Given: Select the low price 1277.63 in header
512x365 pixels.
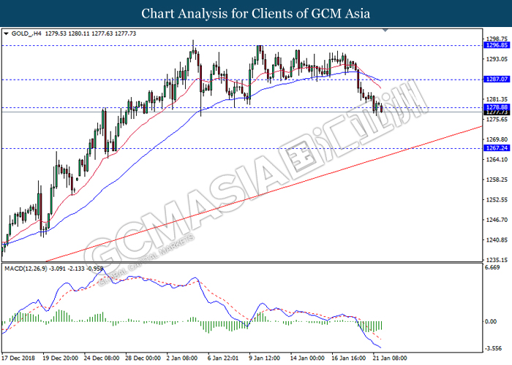Looking at the screenshot, I should 102,34.
